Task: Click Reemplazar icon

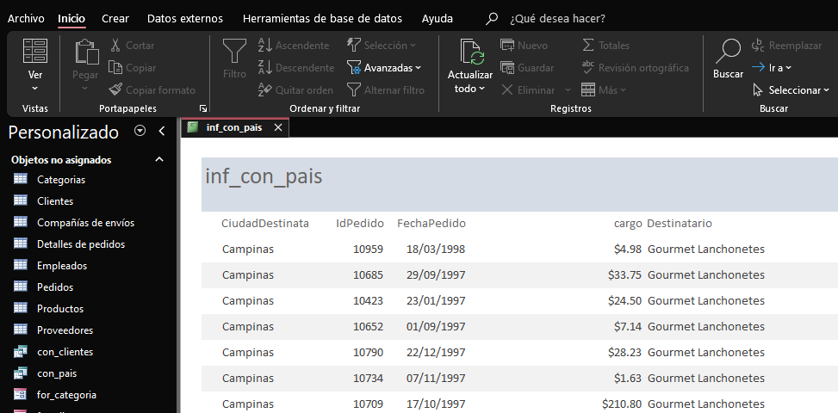Action: pos(758,46)
